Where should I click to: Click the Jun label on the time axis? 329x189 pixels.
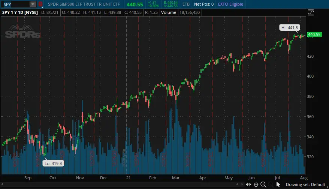pos(251,178)
